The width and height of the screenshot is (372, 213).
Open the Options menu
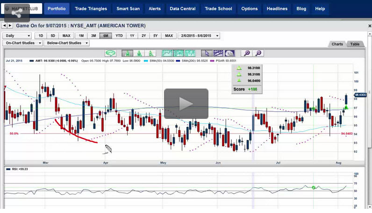250,9
